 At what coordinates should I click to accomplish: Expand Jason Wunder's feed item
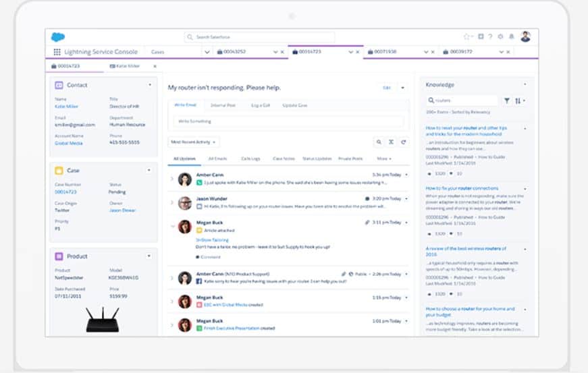click(172, 202)
